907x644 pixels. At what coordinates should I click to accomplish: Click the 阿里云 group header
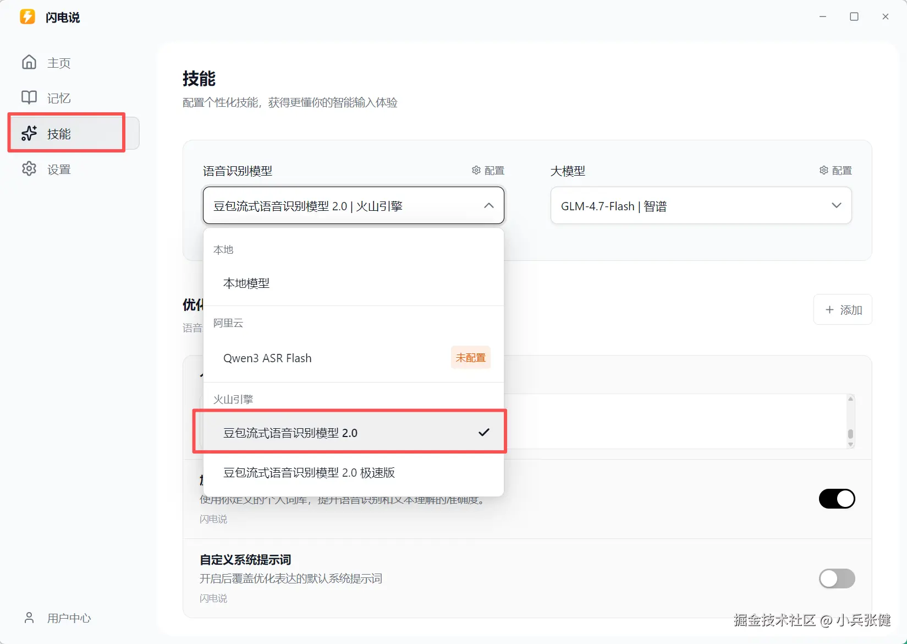[228, 323]
